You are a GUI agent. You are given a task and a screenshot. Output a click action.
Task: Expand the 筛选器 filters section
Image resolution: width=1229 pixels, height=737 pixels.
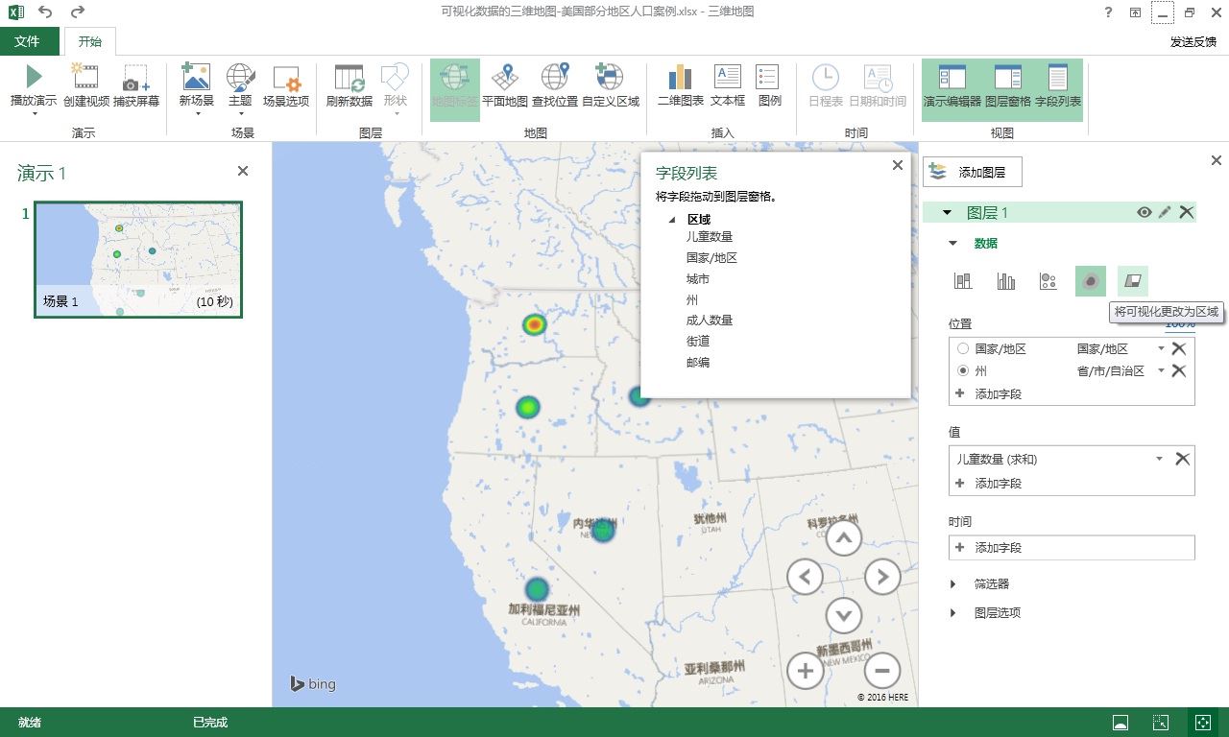[x=953, y=583]
